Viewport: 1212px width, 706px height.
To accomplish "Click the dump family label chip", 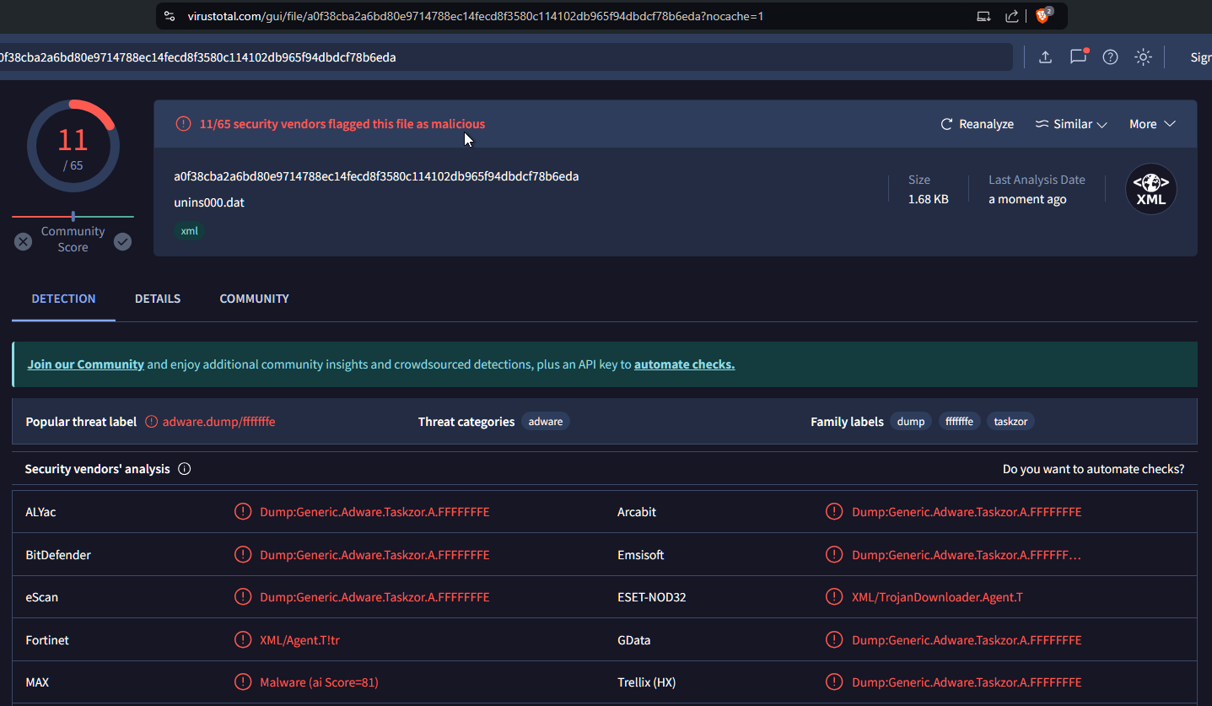I will pos(911,422).
